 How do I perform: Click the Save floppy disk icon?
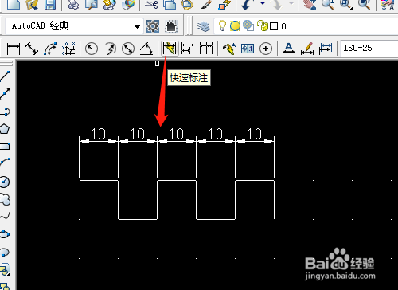(50, 5)
